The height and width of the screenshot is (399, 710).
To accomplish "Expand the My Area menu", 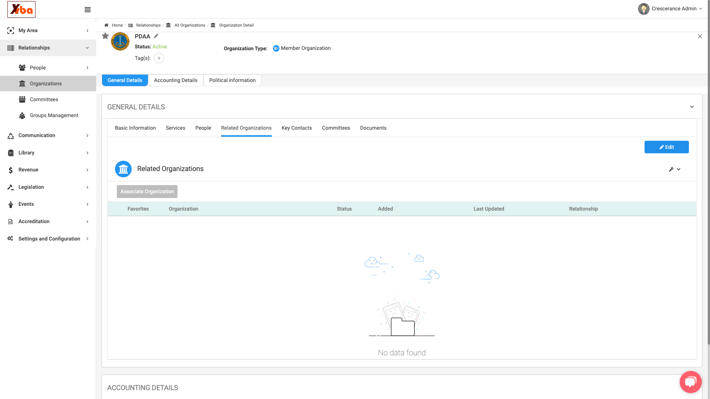I will [48, 30].
